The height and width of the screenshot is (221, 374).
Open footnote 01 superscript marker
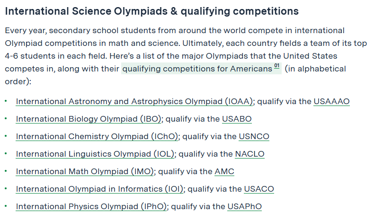pos(276,66)
